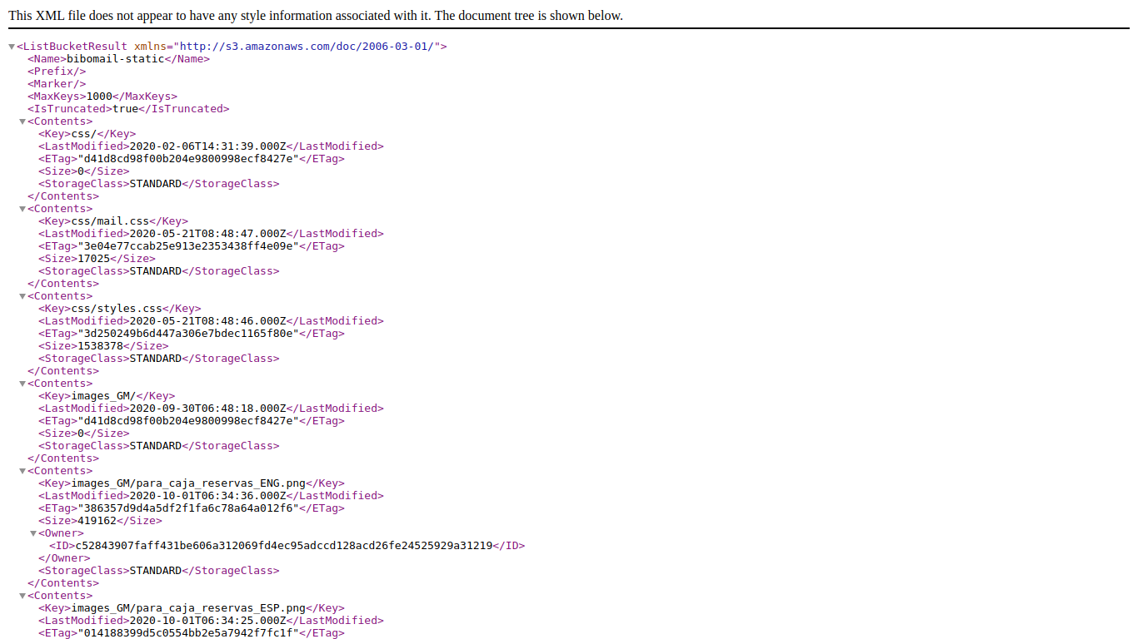Collapse the Contents node for css/styles.css
The width and height of the screenshot is (1138, 639).
22,296
